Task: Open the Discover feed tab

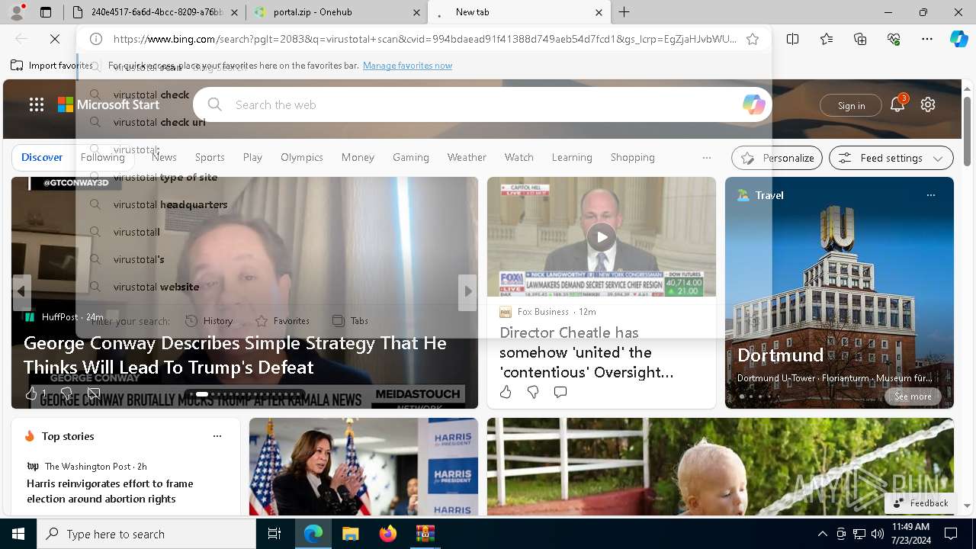Action: coord(42,157)
